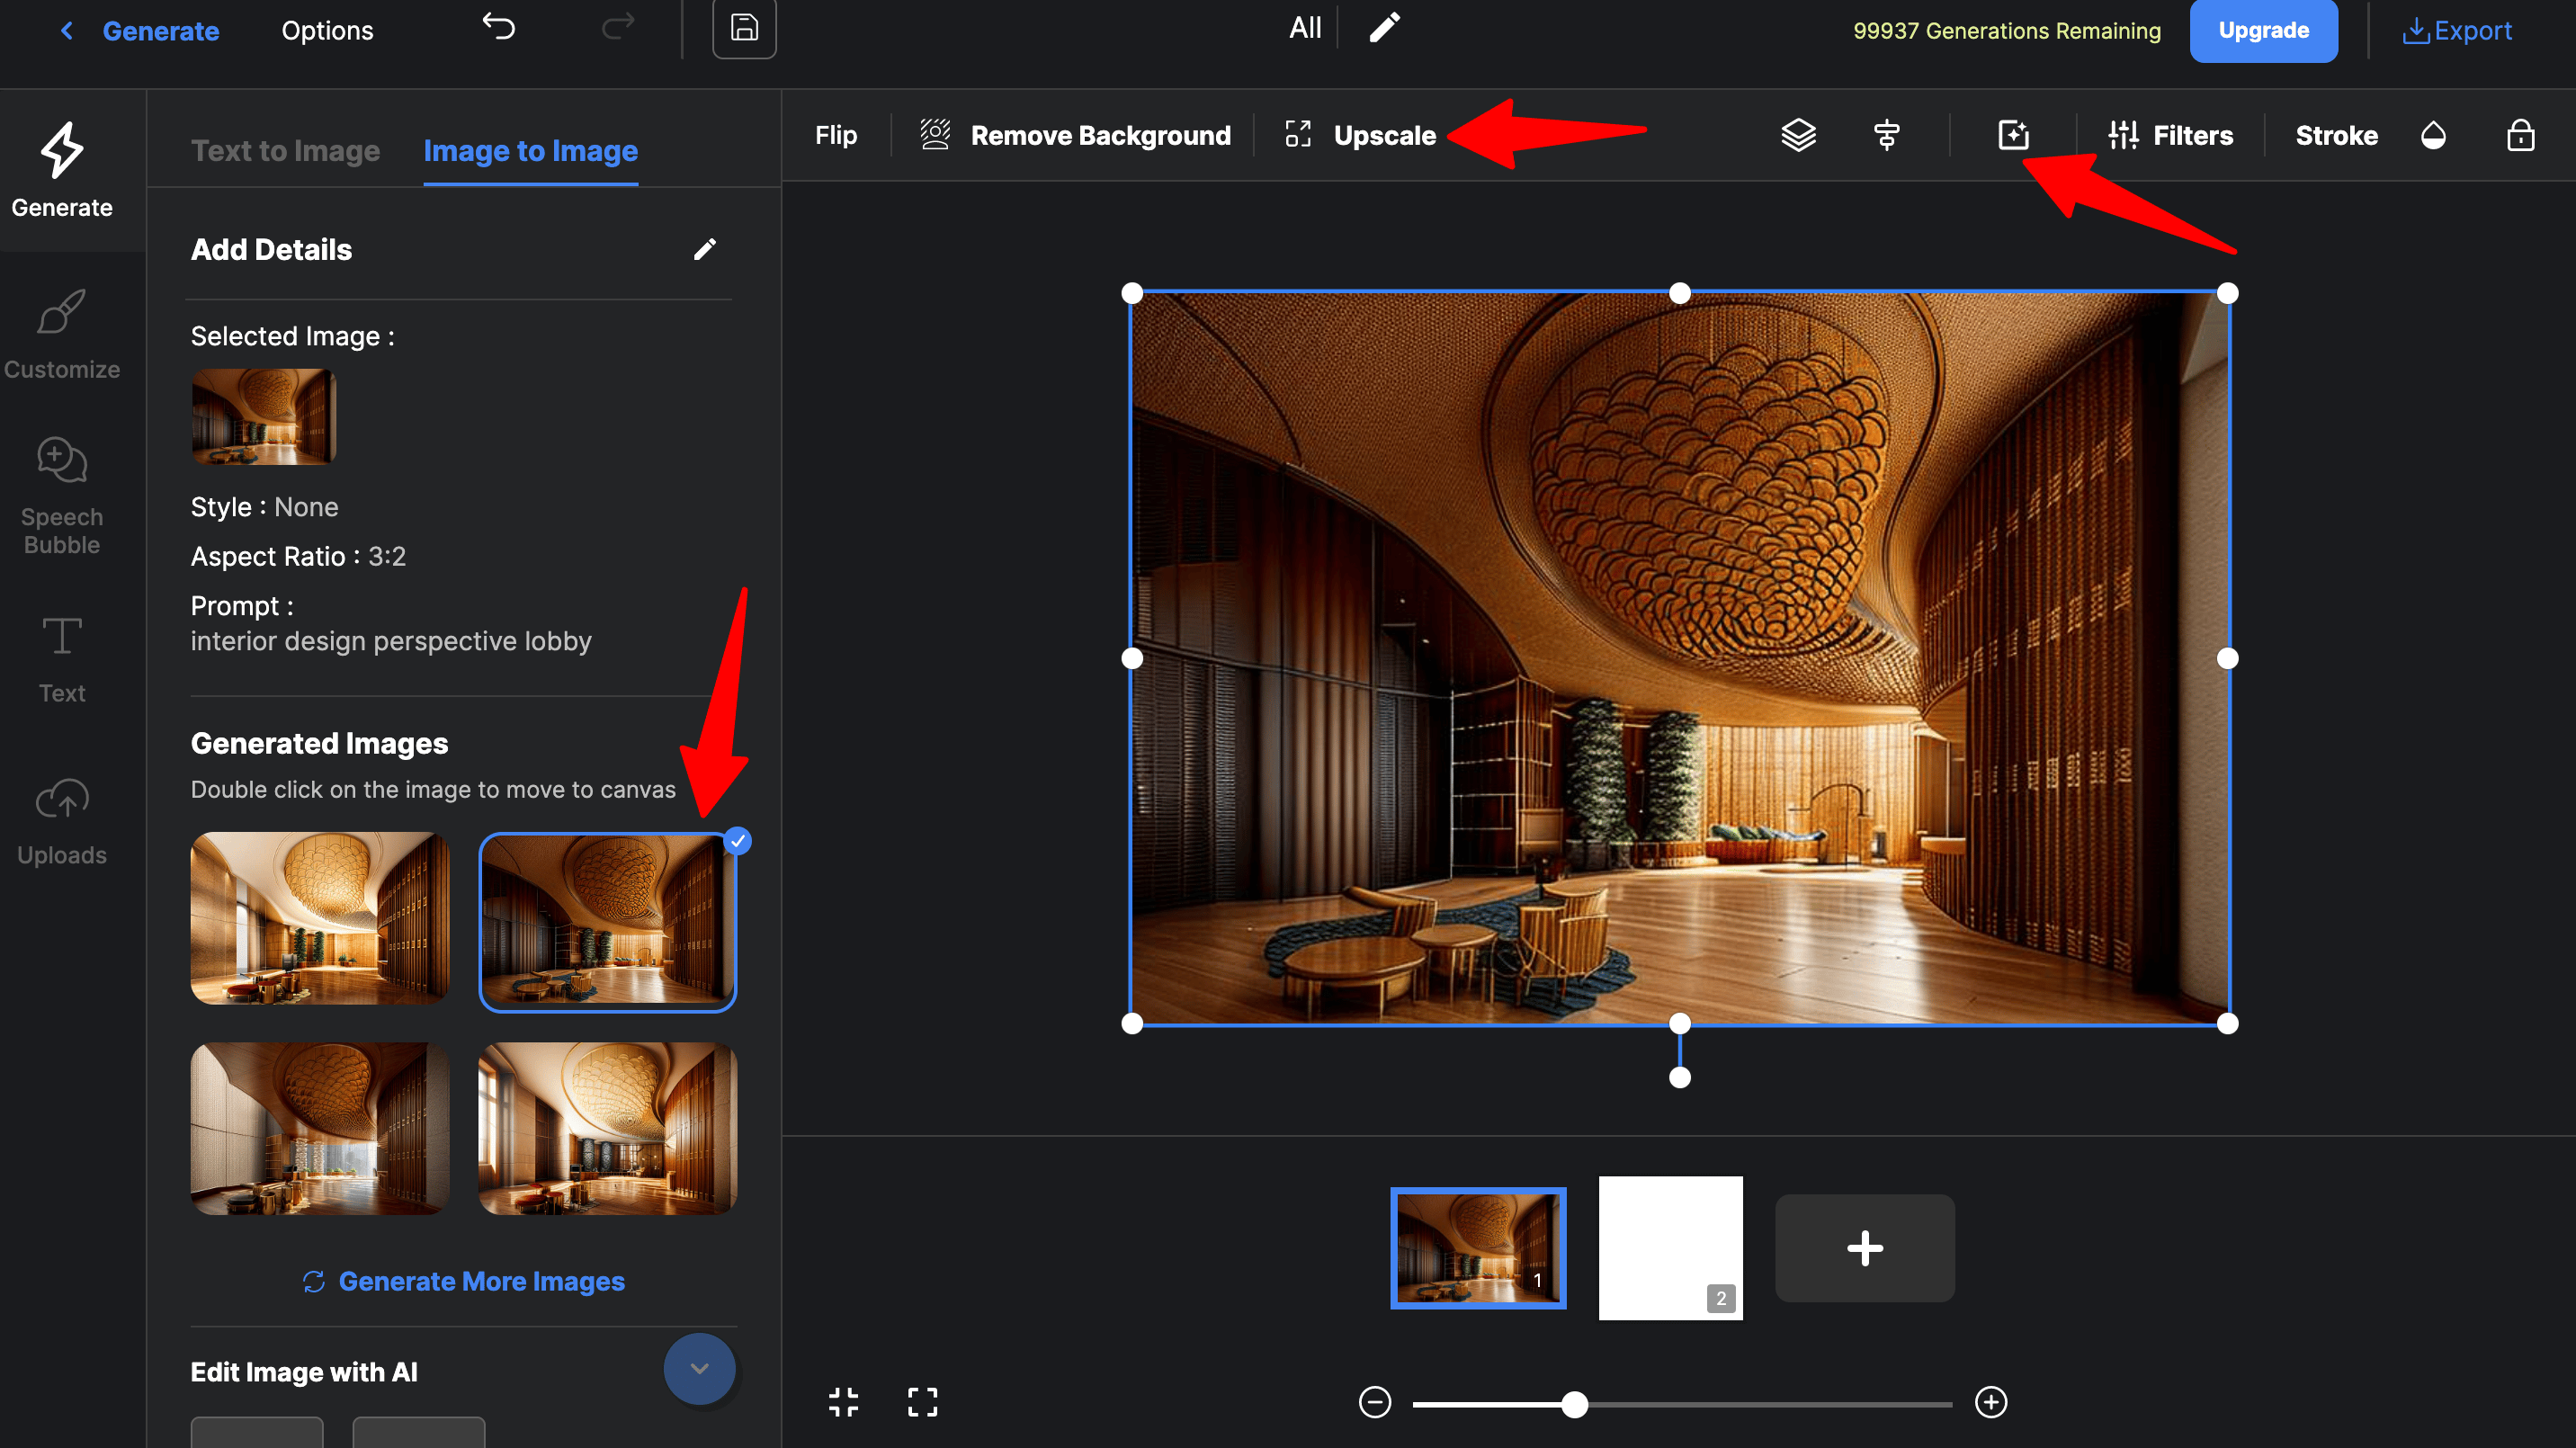Open Filters sliders icon
The height and width of the screenshot is (1448, 2576).
coord(2123,135)
